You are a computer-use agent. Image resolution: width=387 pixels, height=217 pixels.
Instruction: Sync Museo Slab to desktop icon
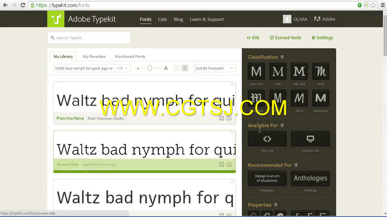[x=229, y=164]
